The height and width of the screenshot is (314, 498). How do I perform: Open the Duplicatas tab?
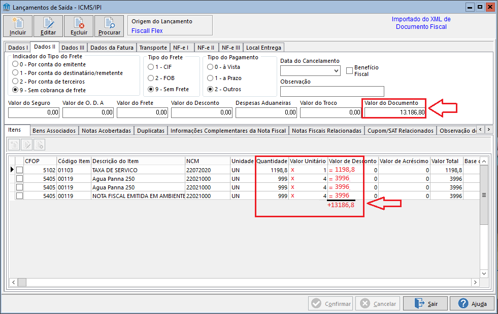151,131
